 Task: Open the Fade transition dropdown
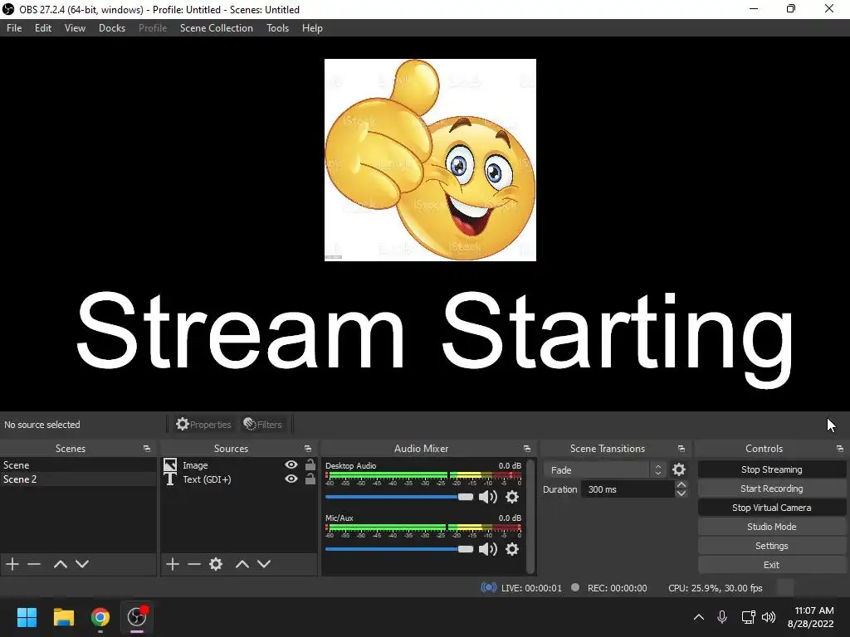pyautogui.click(x=605, y=469)
